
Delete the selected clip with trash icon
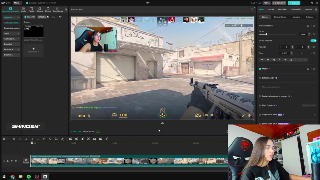coord(44,139)
